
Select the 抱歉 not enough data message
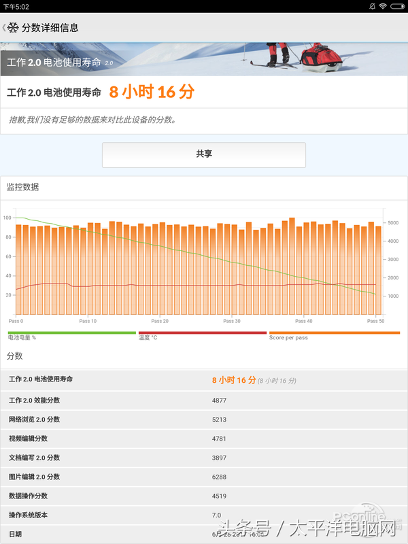pos(92,120)
